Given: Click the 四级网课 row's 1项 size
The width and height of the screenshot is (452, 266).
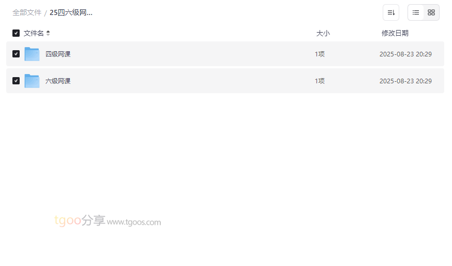Looking at the screenshot, I should tap(320, 54).
